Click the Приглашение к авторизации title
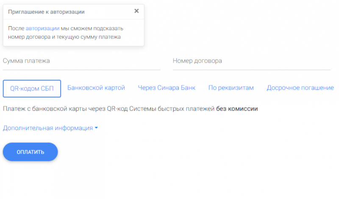The height and width of the screenshot is (199, 339). (46, 12)
